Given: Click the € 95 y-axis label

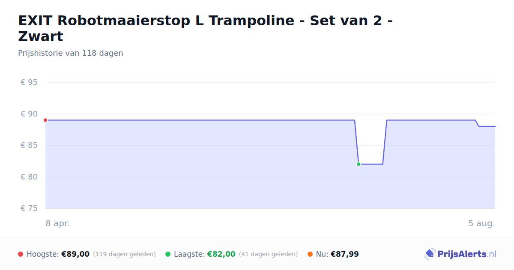Looking at the screenshot, I should 29,82.
